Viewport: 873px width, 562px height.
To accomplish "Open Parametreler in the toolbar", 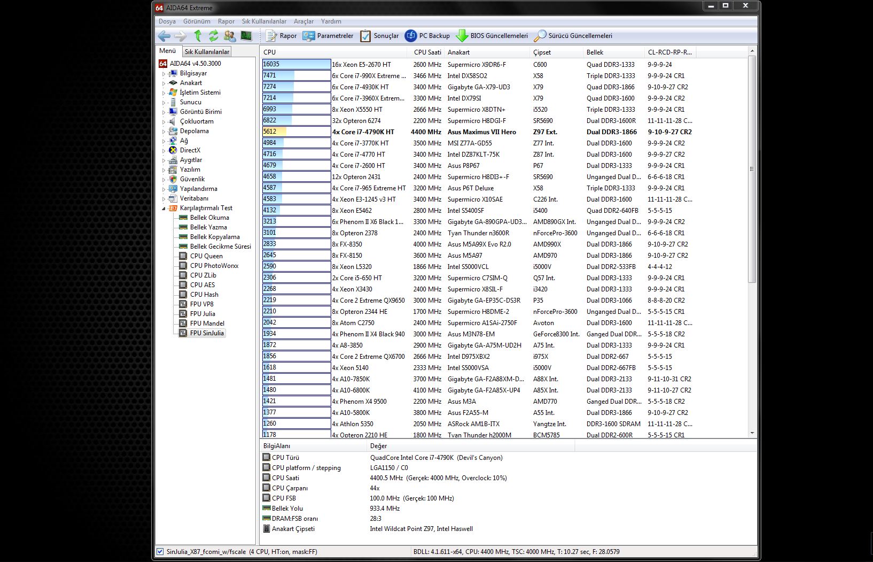I will (328, 36).
